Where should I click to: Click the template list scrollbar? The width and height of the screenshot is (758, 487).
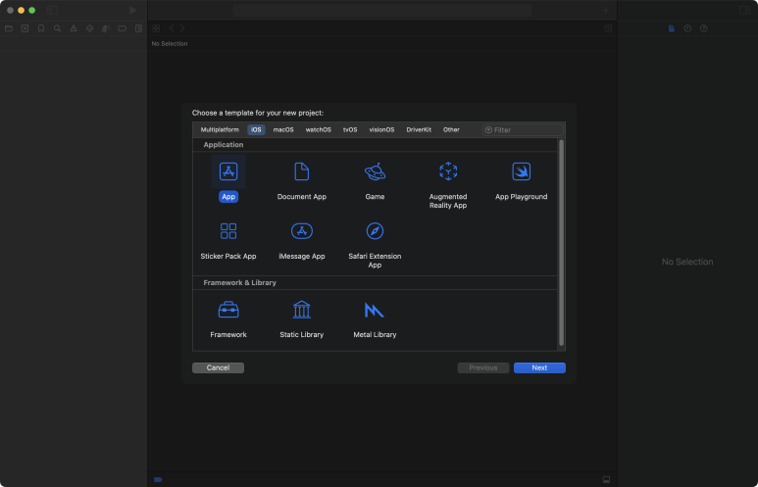561,243
